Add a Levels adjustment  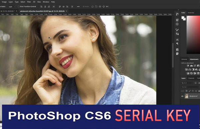click(x=191, y=66)
